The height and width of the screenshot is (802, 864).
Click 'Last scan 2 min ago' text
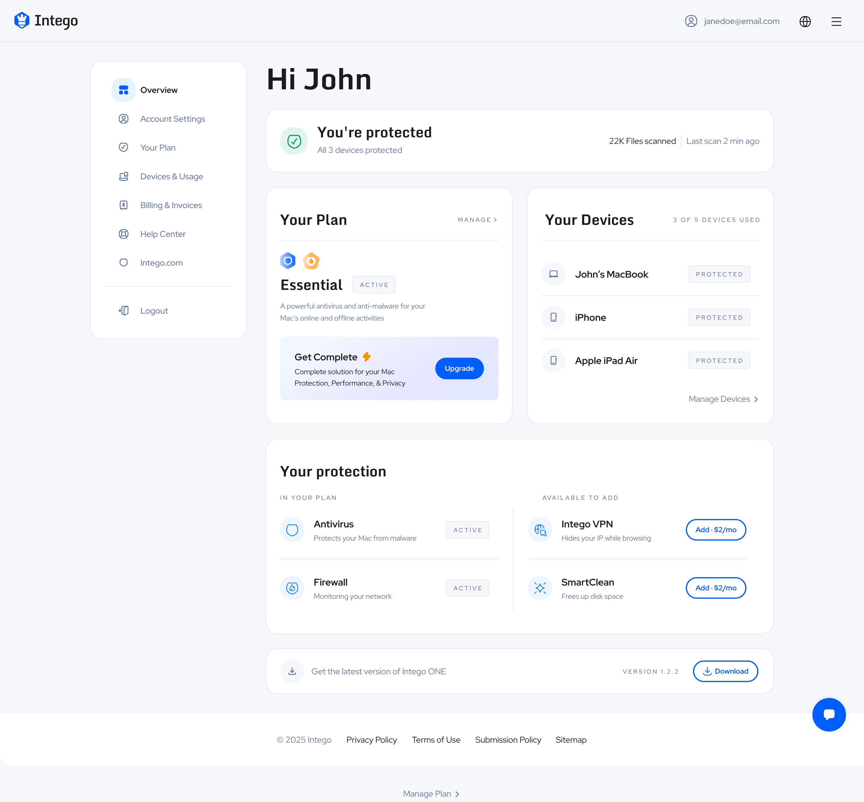[722, 141]
